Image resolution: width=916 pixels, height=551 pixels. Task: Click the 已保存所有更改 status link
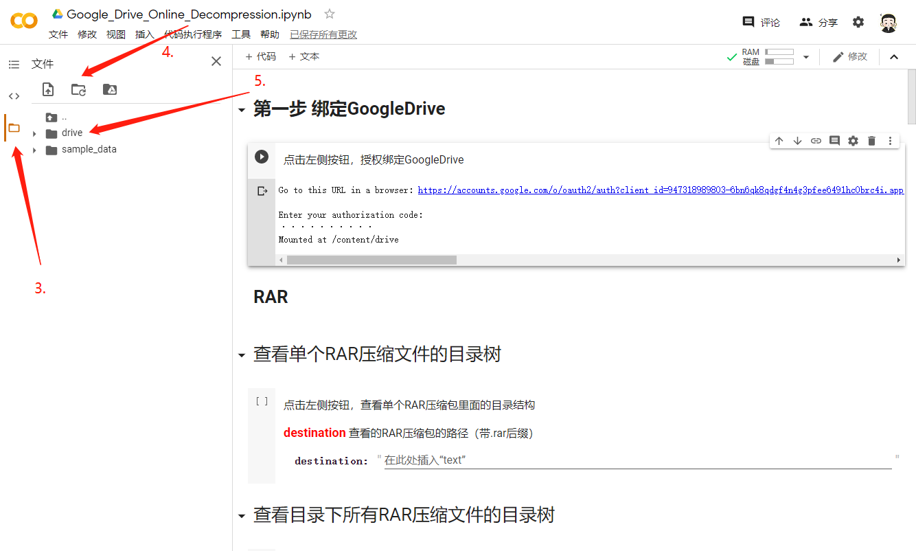[323, 34]
